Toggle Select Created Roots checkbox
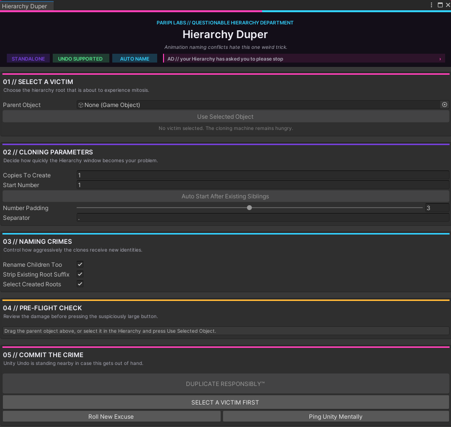This screenshot has height=427, width=451. click(x=80, y=284)
